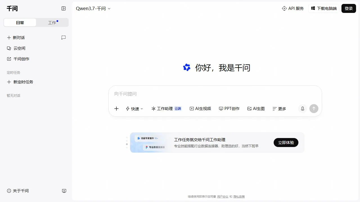Image resolution: width=360 pixels, height=202 pixels.
Task: Expand the 快速 mode dropdown
Action: click(134, 109)
